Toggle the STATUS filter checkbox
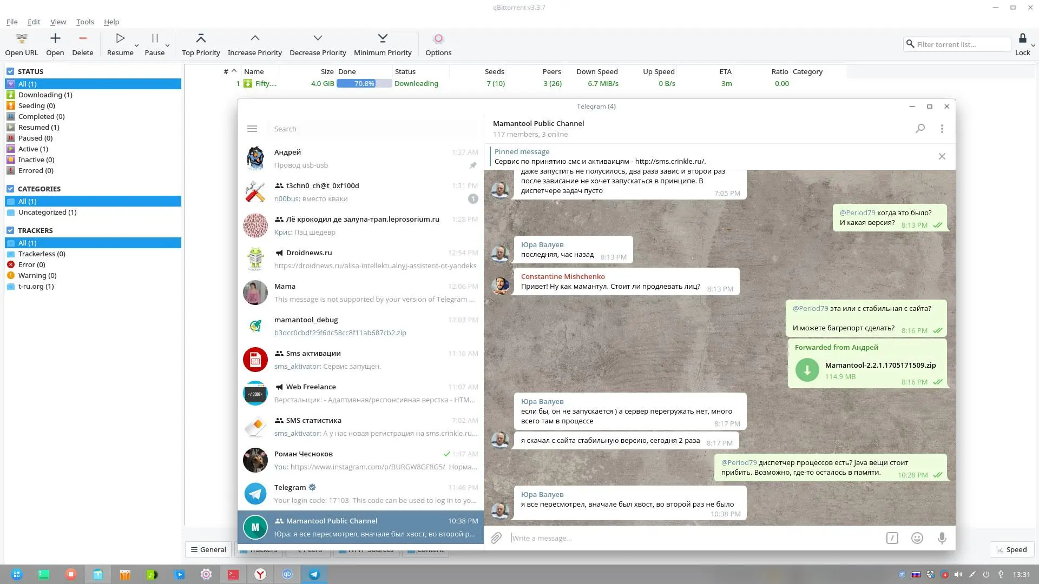This screenshot has width=1039, height=584. [10, 71]
